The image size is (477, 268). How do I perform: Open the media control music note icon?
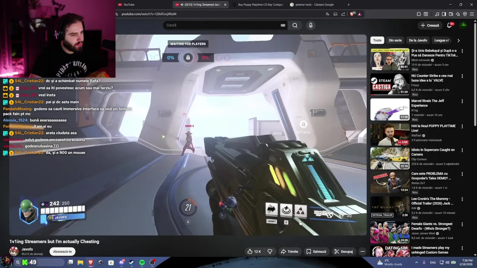pos(437,14)
